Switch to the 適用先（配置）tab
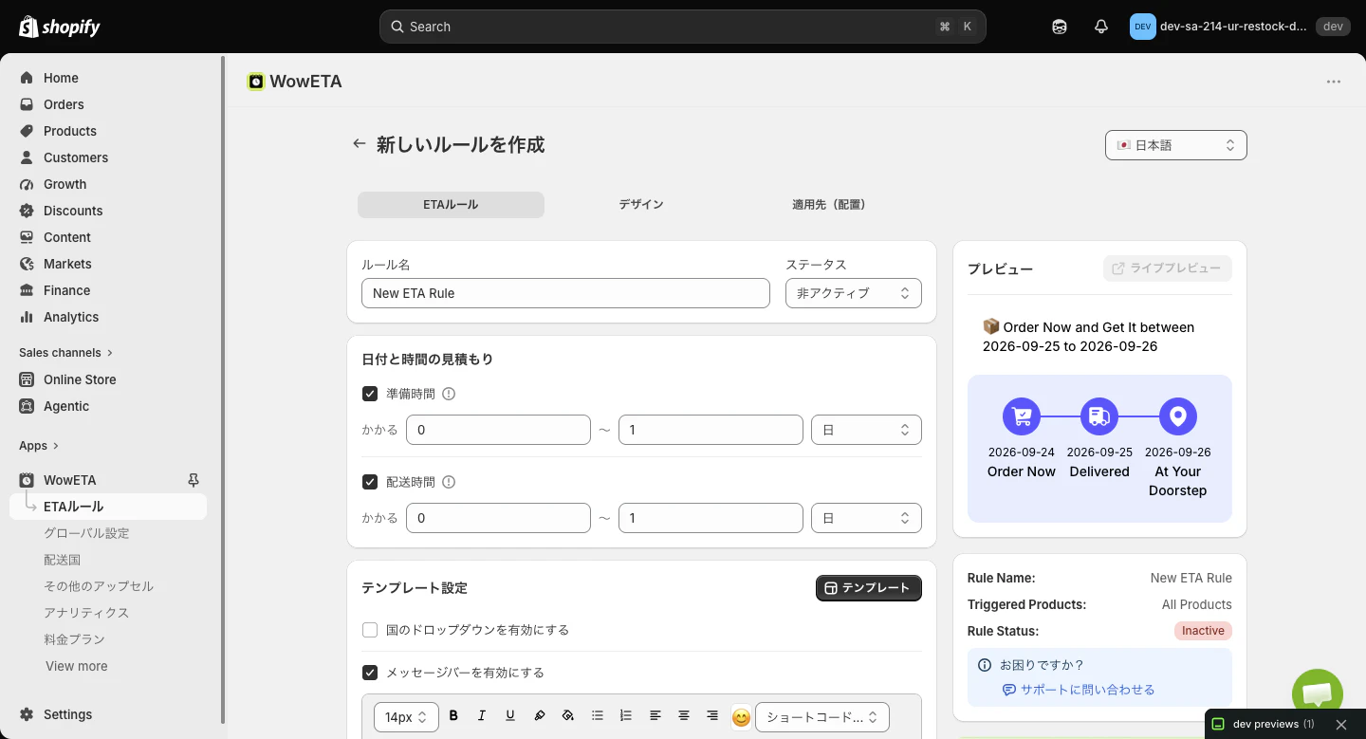Image resolution: width=1366 pixels, height=739 pixels. coord(831,205)
